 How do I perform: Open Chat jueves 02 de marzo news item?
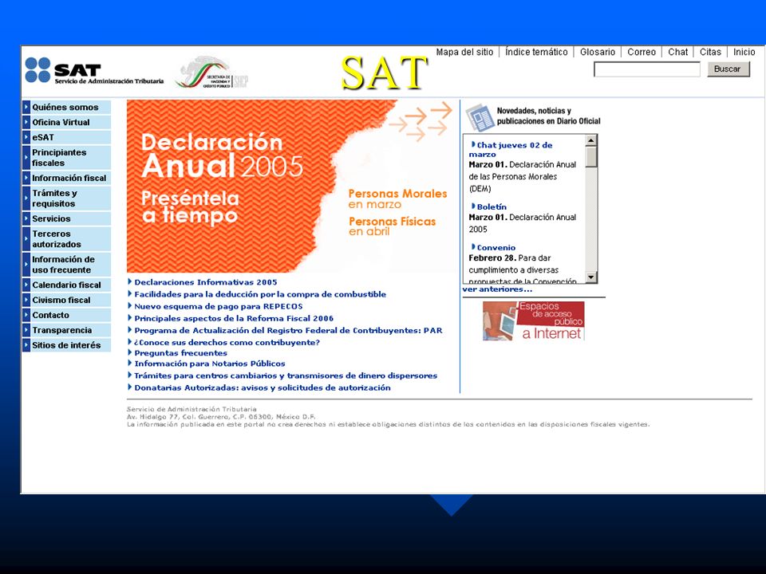tap(511, 149)
